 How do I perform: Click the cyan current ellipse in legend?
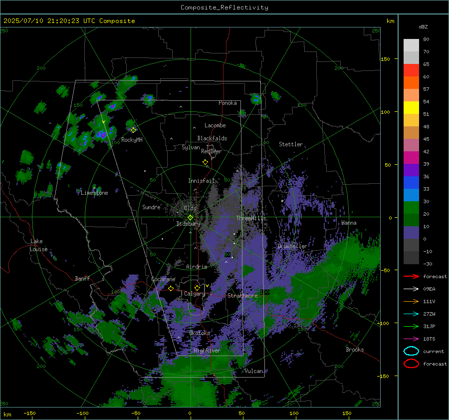[x=411, y=351]
